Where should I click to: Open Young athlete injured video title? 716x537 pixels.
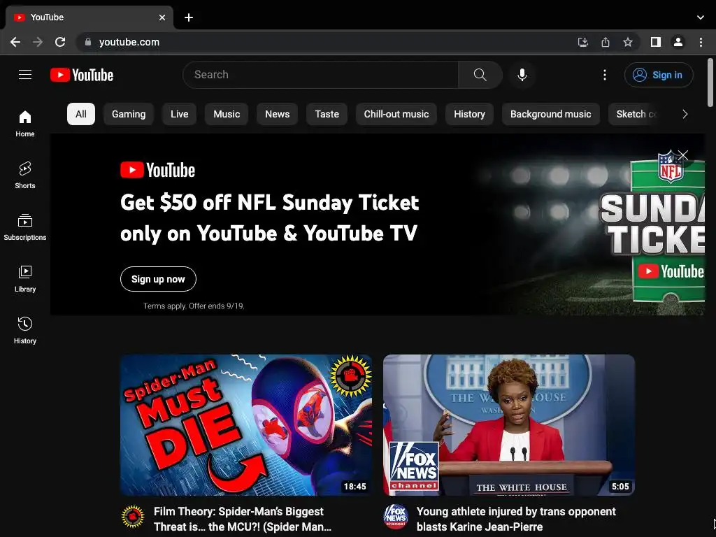(516, 520)
